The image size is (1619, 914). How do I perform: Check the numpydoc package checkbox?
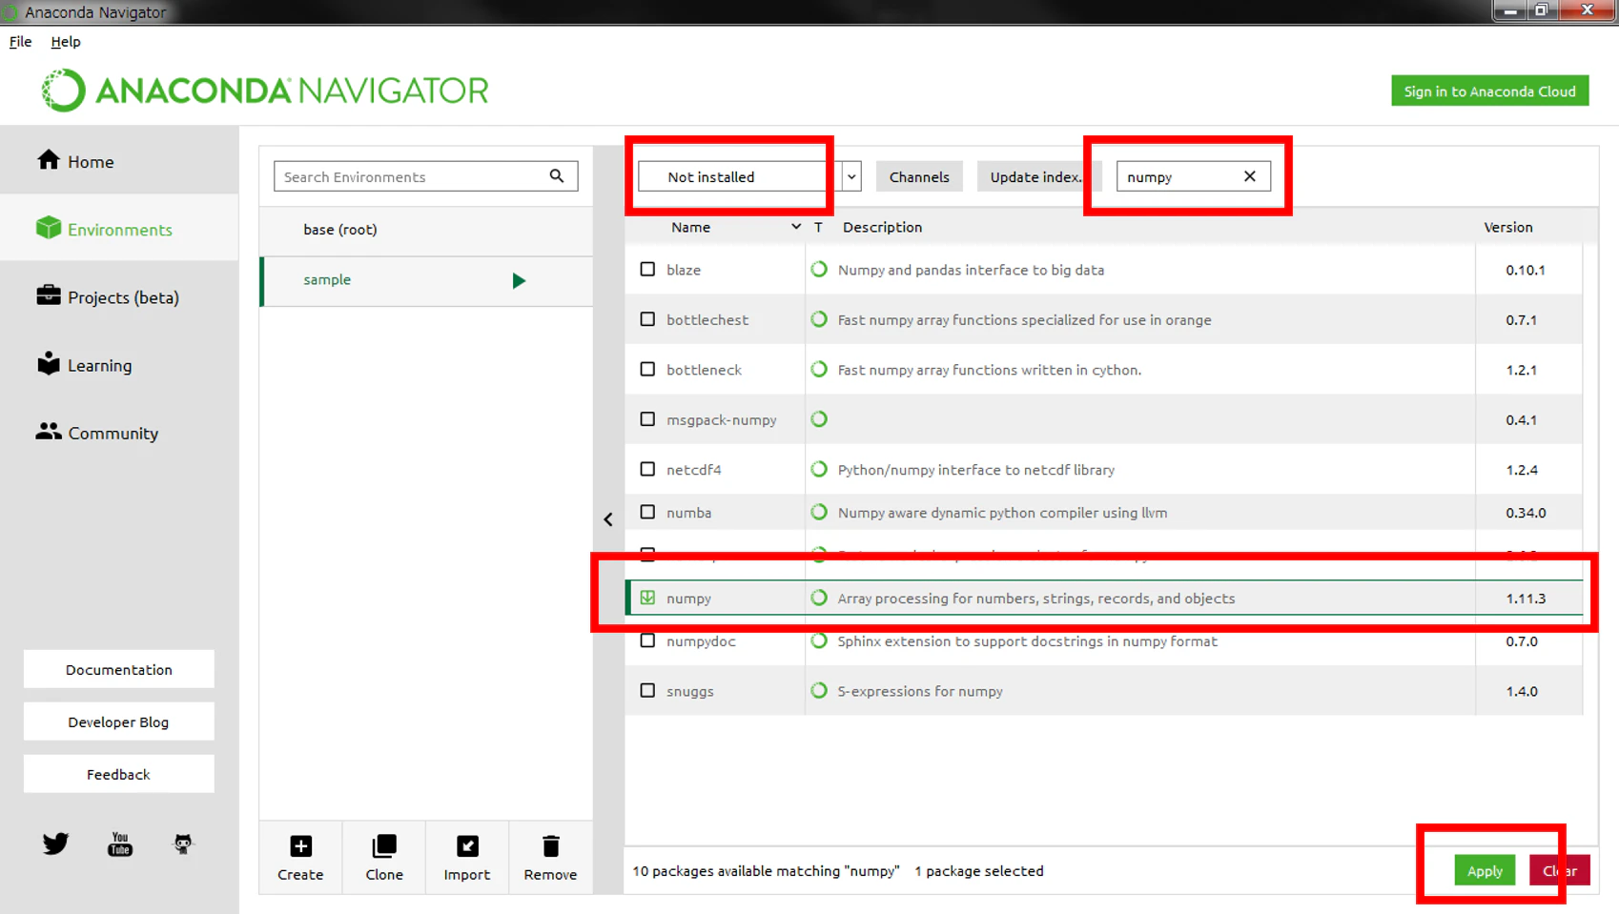(x=647, y=640)
